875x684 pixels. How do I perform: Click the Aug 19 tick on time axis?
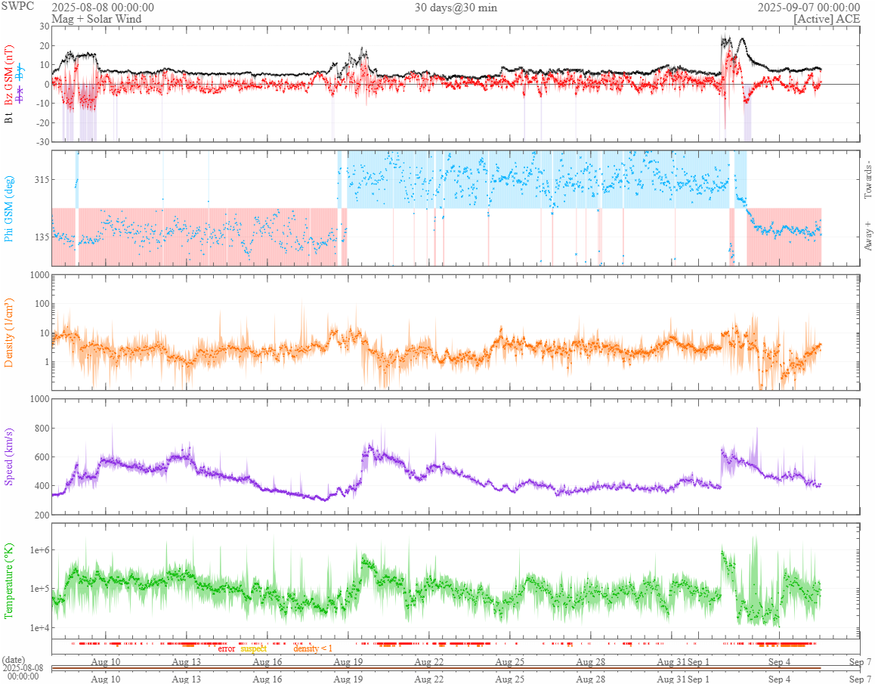(x=348, y=661)
